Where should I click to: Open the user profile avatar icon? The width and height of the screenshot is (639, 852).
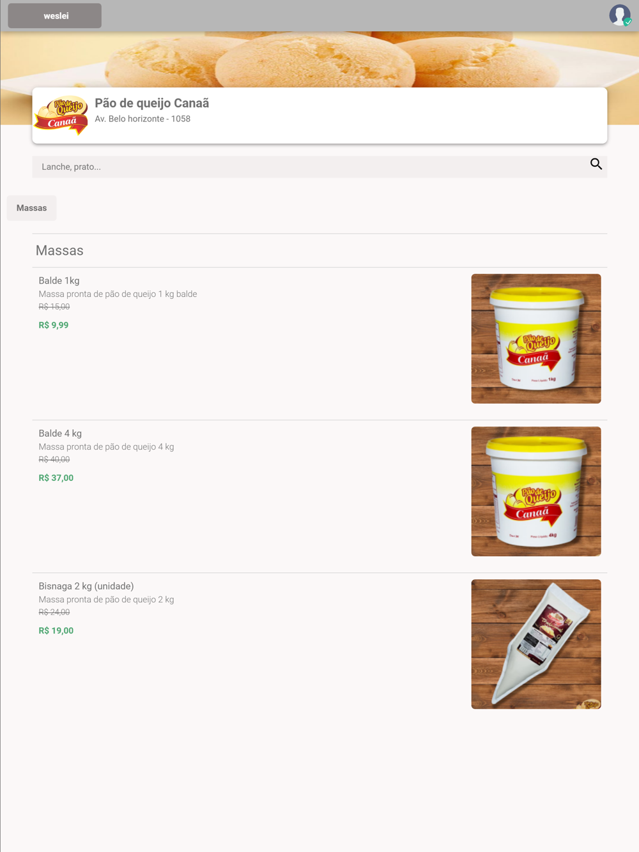tap(620, 15)
